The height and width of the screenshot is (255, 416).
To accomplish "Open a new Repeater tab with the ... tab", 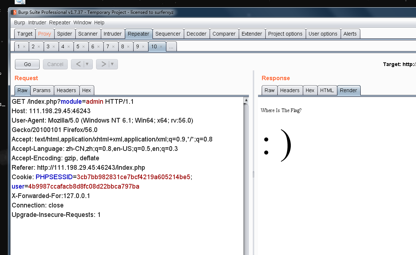I will click(x=171, y=47).
